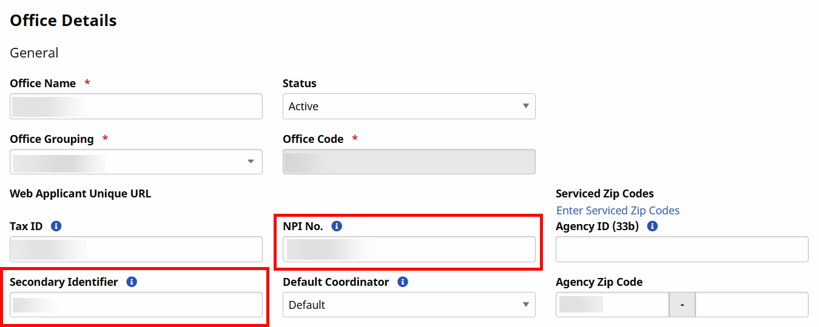Select the Office Code text field

[409, 162]
